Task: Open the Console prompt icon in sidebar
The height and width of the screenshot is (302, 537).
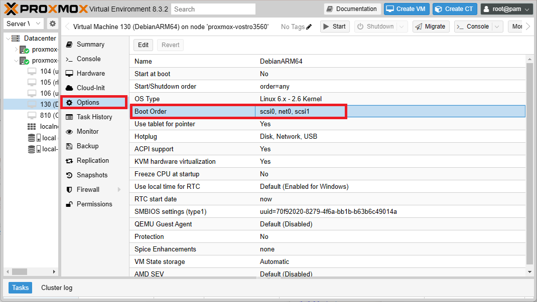Action: pyautogui.click(x=69, y=59)
